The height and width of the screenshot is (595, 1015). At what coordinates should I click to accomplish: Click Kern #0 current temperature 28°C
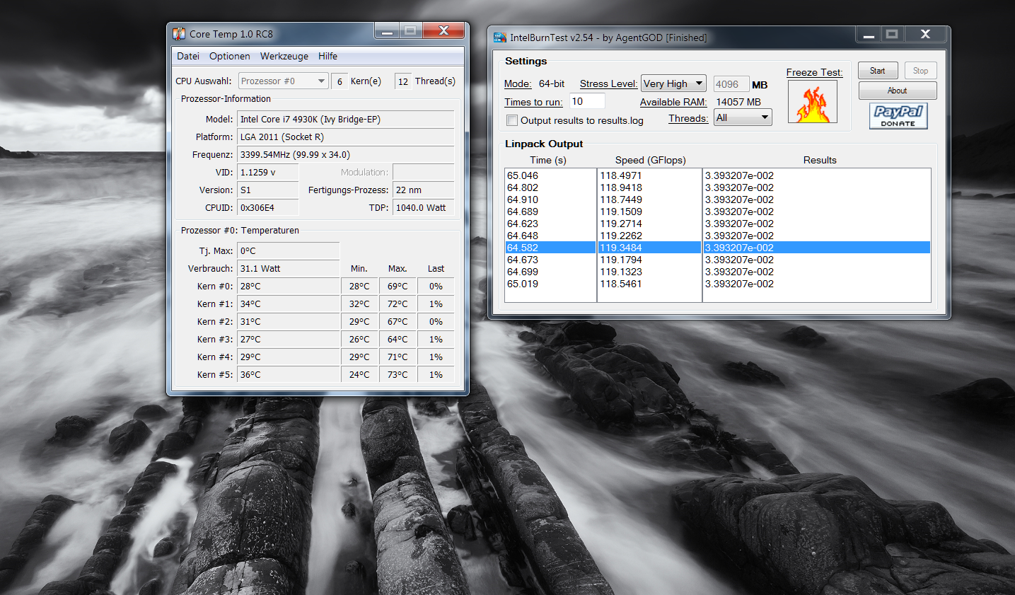tap(288, 287)
